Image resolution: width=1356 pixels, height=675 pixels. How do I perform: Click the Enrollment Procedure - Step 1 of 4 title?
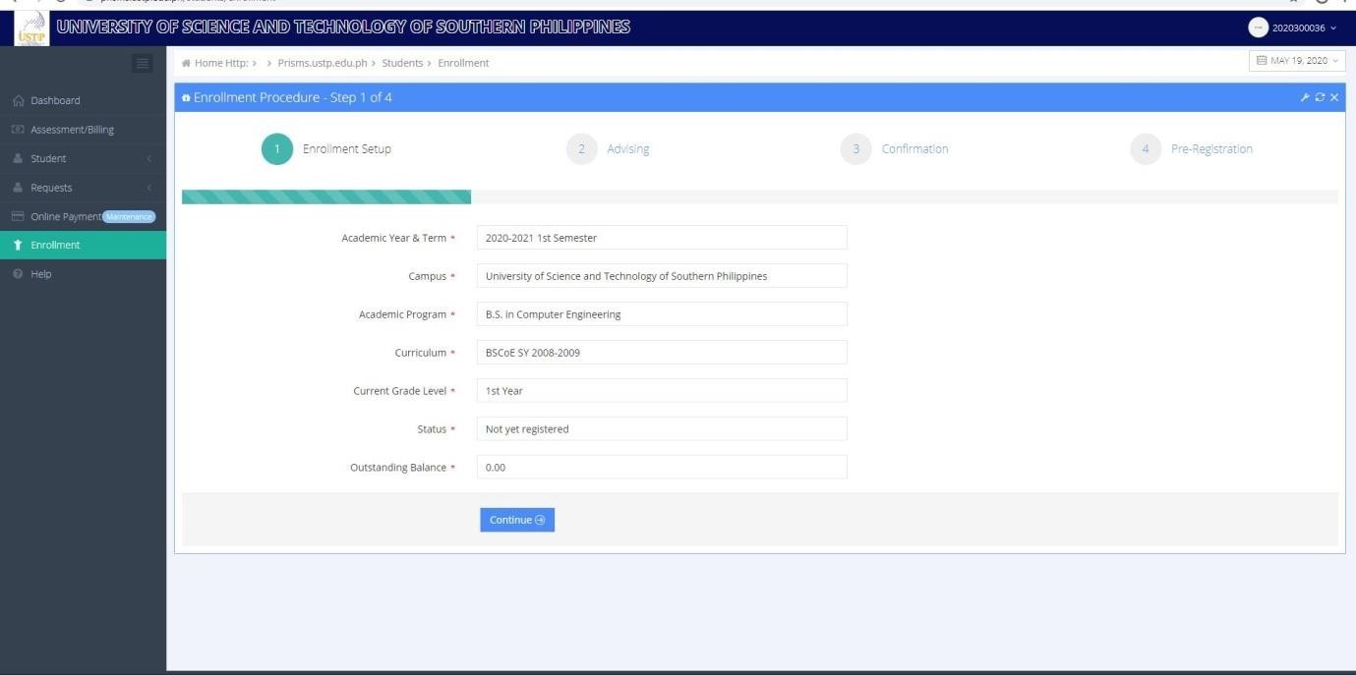293,97
